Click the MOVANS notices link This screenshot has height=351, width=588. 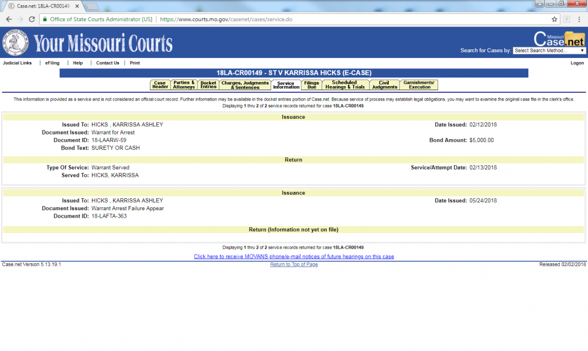[293, 257]
